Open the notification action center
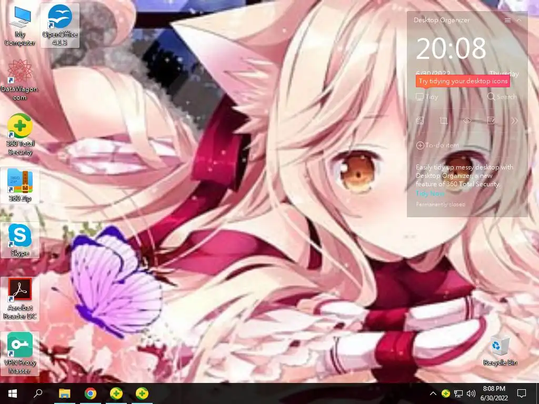The image size is (539, 404). point(522,393)
